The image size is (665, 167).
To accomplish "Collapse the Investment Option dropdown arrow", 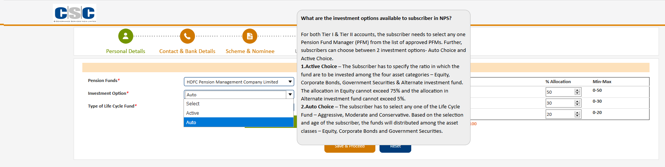I will 290,94.
